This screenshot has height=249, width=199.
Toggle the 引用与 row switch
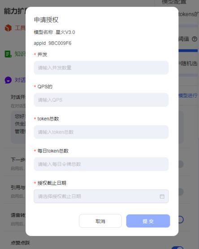pyautogui.click(x=181, y=192)
